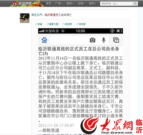Tap the camera icon in the Baidu search bar
143x135 pixels.
93,40
